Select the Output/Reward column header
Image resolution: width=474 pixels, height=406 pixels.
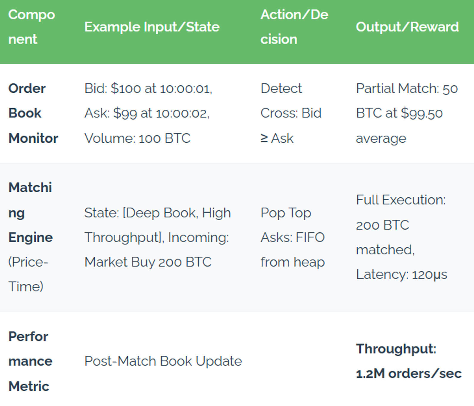407,27
